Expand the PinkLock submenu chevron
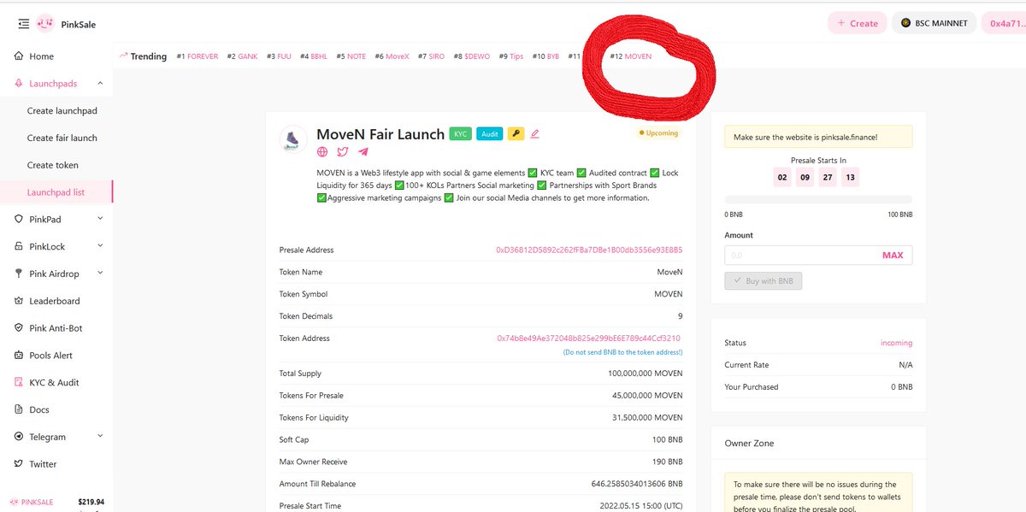The width and height of the screenshot is (1026, 512). tap(100, 246)
